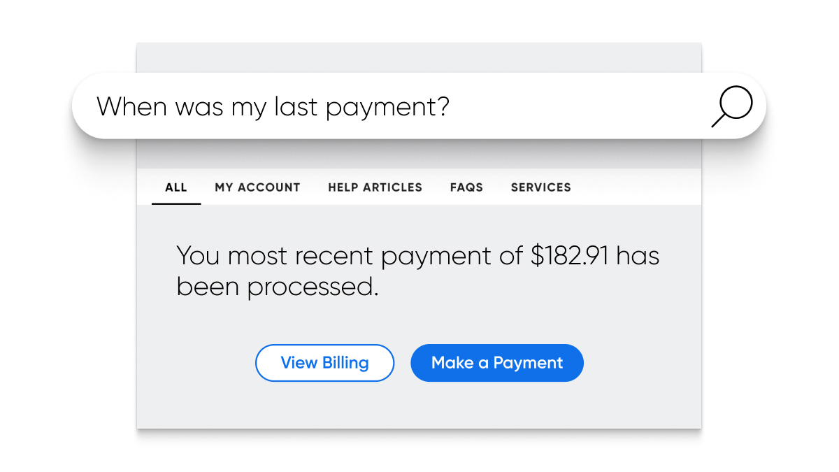Click the magnifying glass search icon
839x472 pixels.
[732, 107]
